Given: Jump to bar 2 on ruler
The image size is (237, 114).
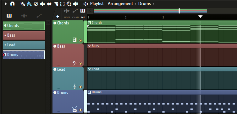Looking at the screenshot, I should (126, 18).
